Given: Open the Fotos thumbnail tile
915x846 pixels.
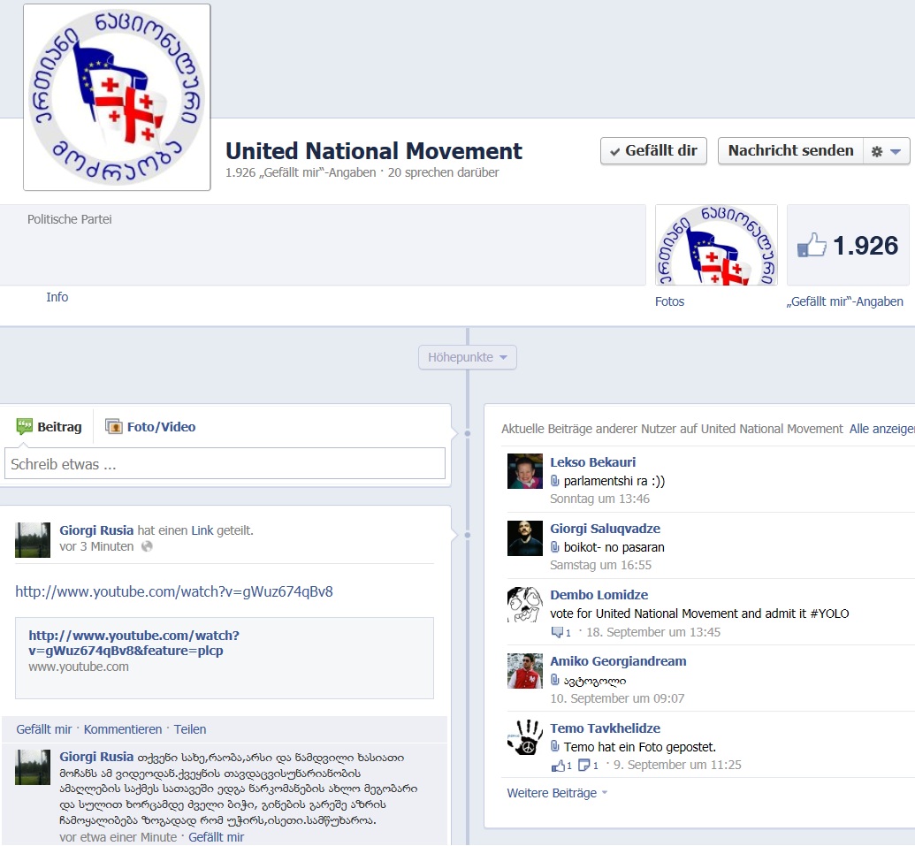Looking at the screenshot, I should tap(717, 245).
